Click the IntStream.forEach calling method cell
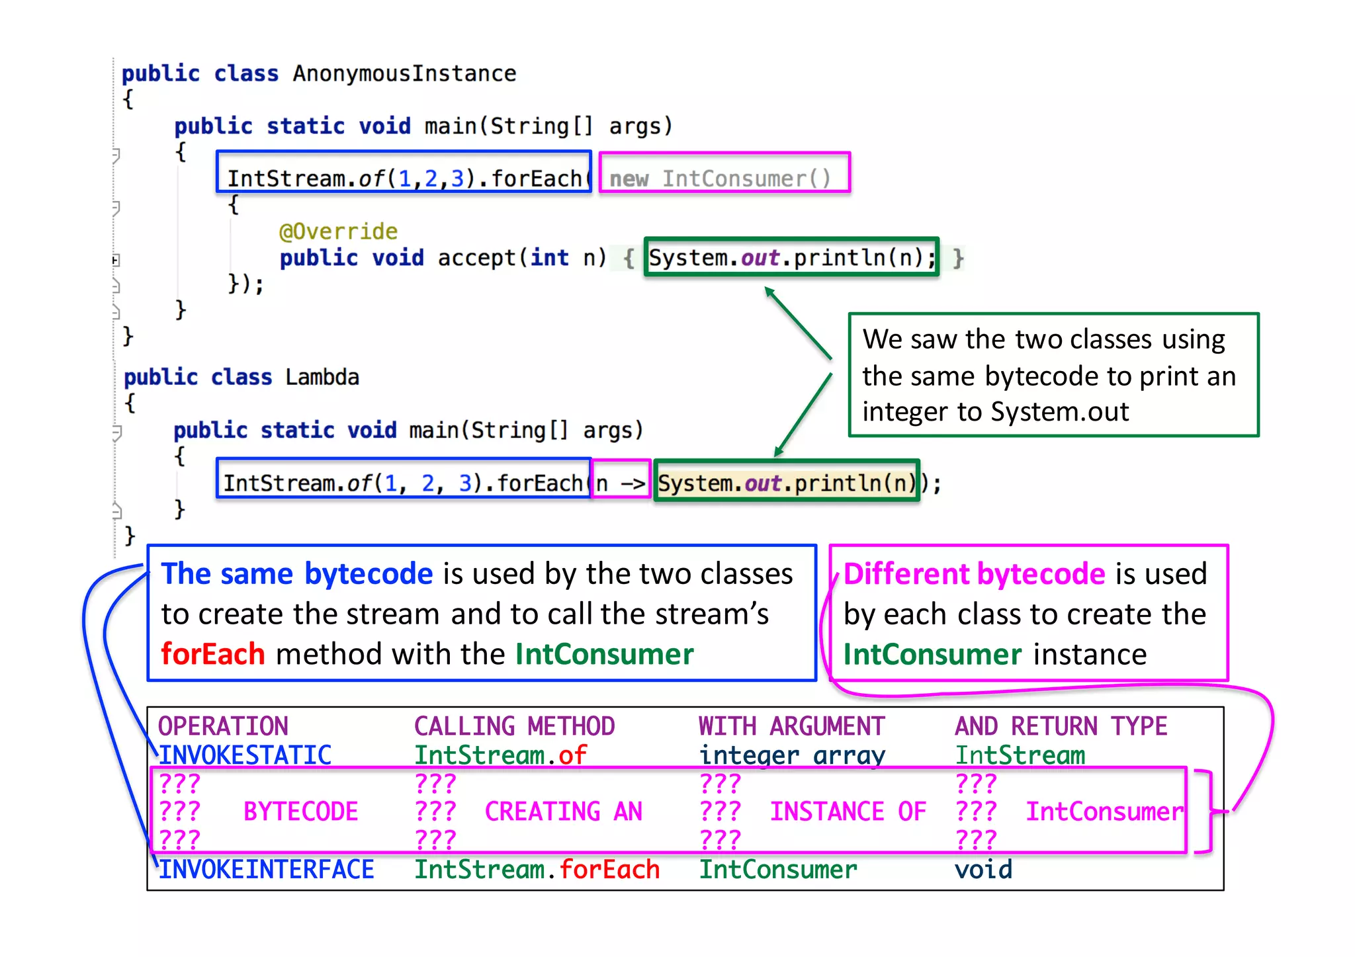Screen dimensions: 1355x957 coord(537,870)
